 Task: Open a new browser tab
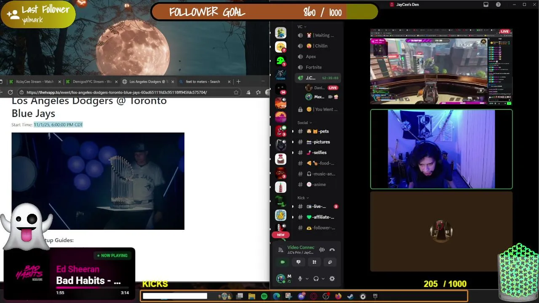238,82
